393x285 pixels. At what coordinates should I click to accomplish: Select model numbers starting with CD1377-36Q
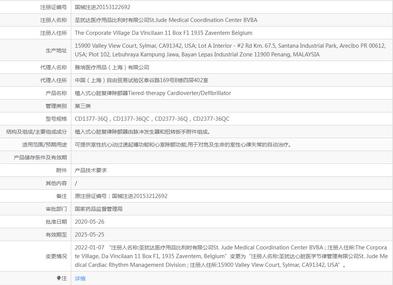click(x=152, y=119)
